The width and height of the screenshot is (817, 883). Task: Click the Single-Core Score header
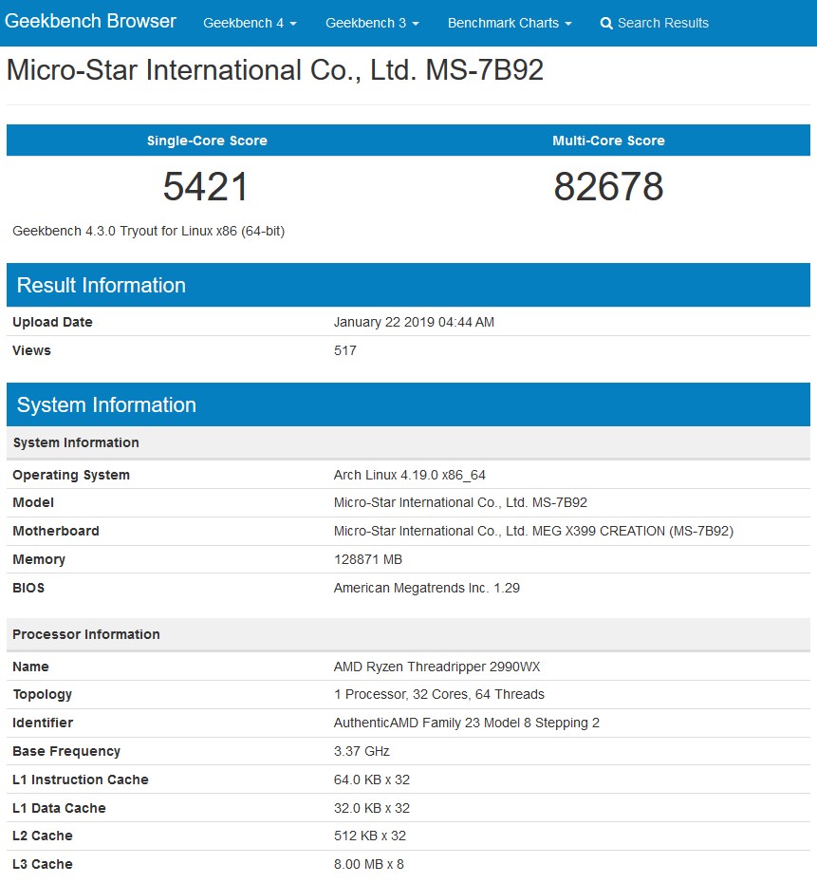click(207, 141)
